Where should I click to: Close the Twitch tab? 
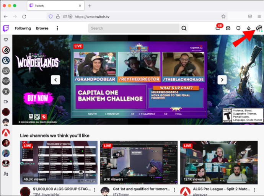tap(80, 6)
